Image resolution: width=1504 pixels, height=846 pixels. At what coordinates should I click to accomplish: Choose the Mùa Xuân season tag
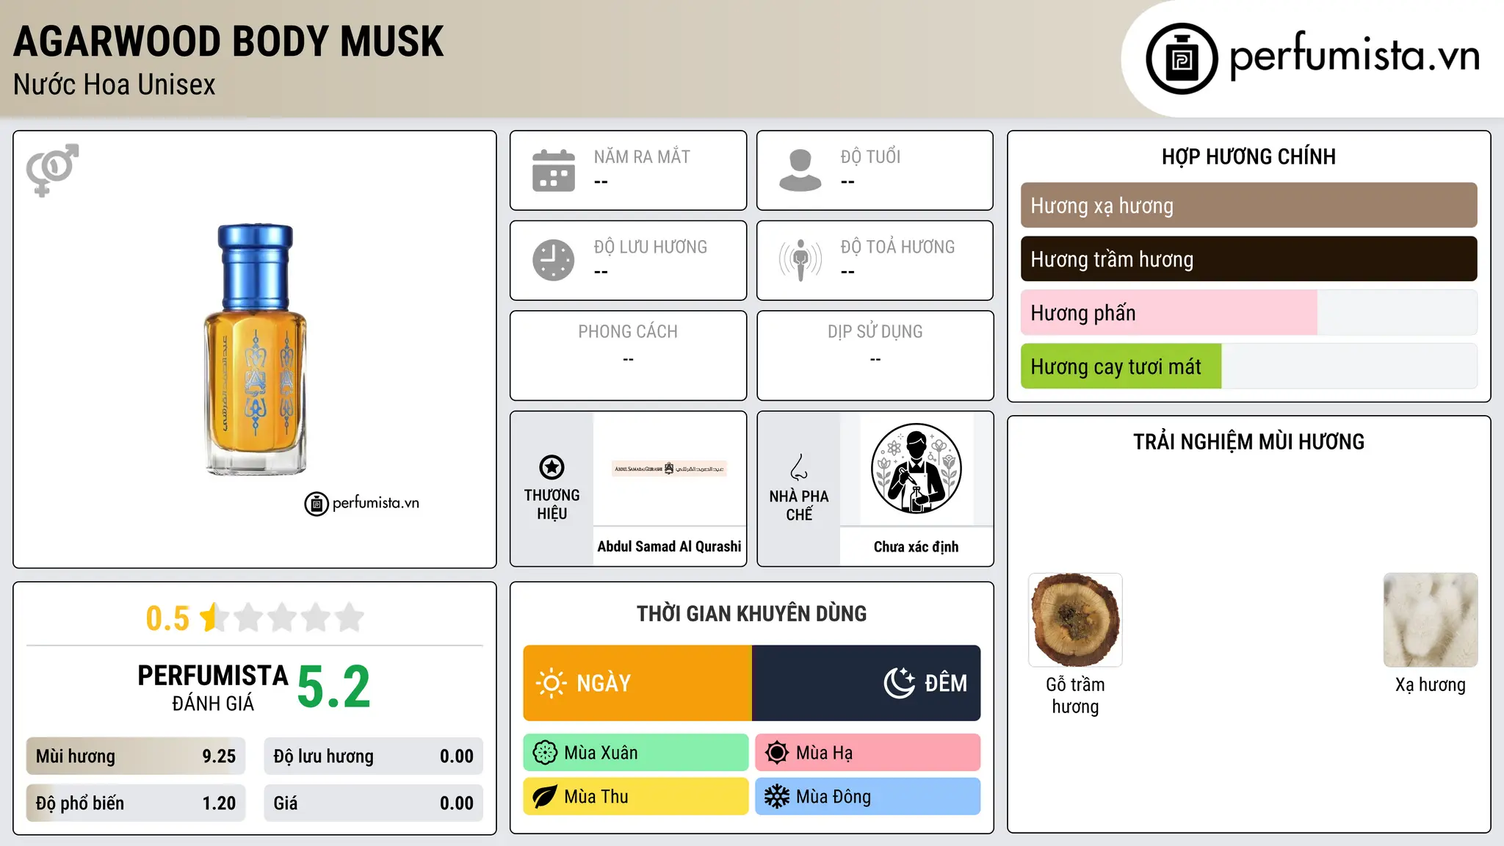(636, 753)
